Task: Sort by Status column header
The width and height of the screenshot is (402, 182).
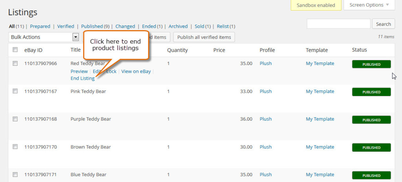Action: coord(360,50)
